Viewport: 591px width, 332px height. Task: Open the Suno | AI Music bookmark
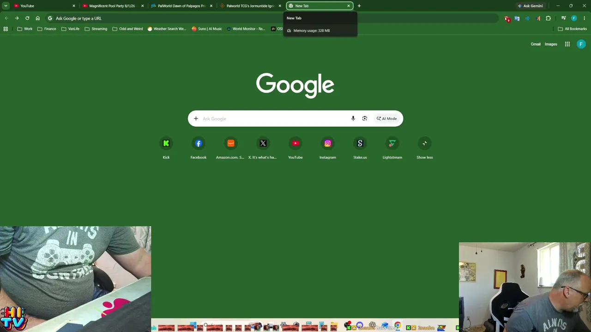click(206, 29)
